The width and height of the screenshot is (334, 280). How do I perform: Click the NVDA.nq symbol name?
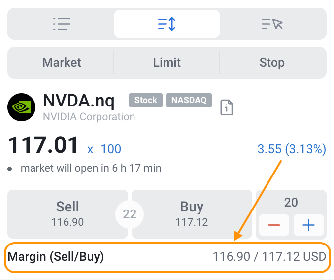[x=79, y=101]
